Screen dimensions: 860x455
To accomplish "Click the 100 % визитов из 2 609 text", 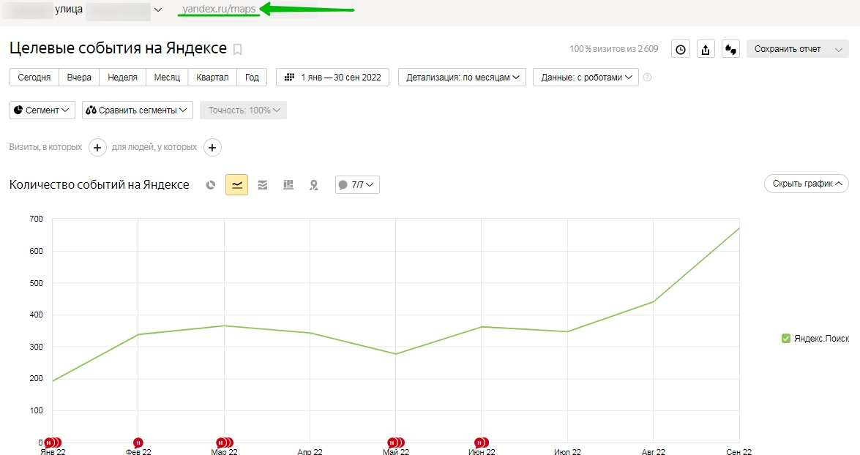I will click(614, 49).
